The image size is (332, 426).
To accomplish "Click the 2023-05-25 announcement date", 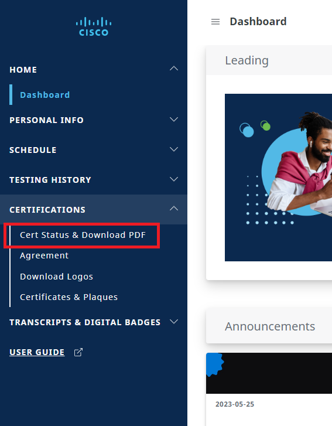I will (235, 404).
